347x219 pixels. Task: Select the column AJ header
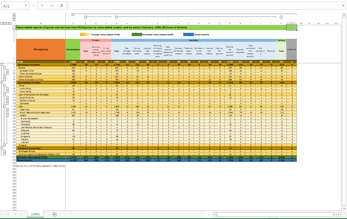point(291,23)
